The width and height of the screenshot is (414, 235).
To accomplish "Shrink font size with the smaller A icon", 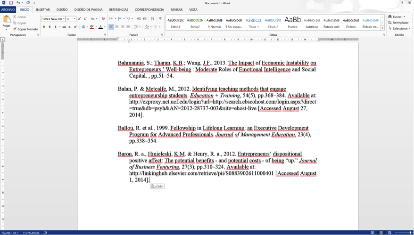I will 85,19.
